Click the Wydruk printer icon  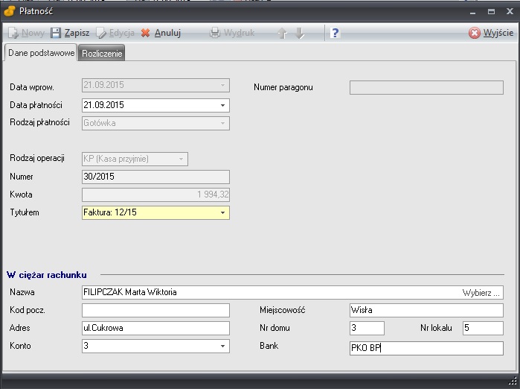[x=215, y=33]
